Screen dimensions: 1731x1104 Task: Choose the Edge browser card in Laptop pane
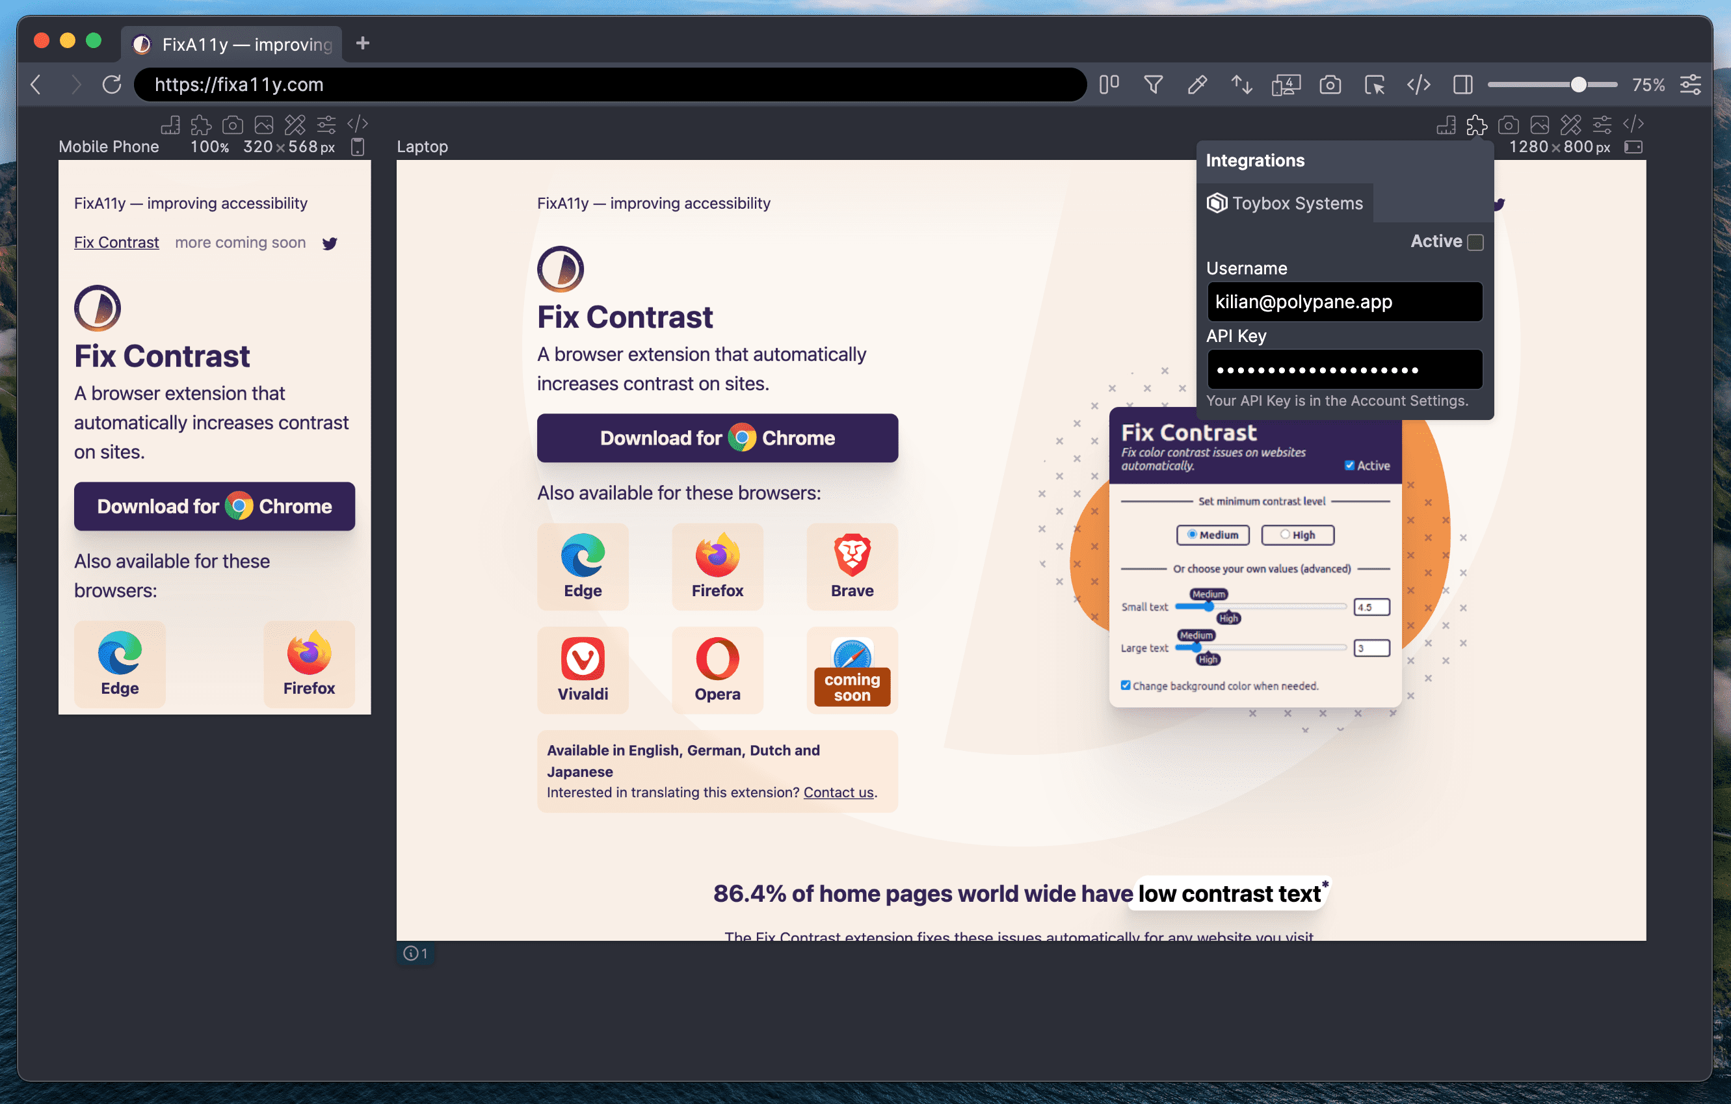coord(582,567)
